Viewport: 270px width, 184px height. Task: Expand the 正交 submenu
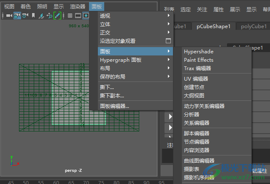point(135,33)
